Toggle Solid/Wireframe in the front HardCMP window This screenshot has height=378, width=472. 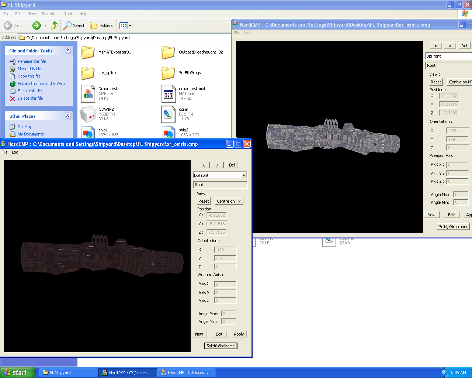(221, 346)
